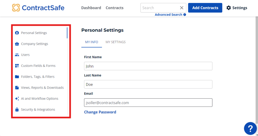
Task: Click the Add Contracts button
Action: pyautogui.click(x=205, y=8)
